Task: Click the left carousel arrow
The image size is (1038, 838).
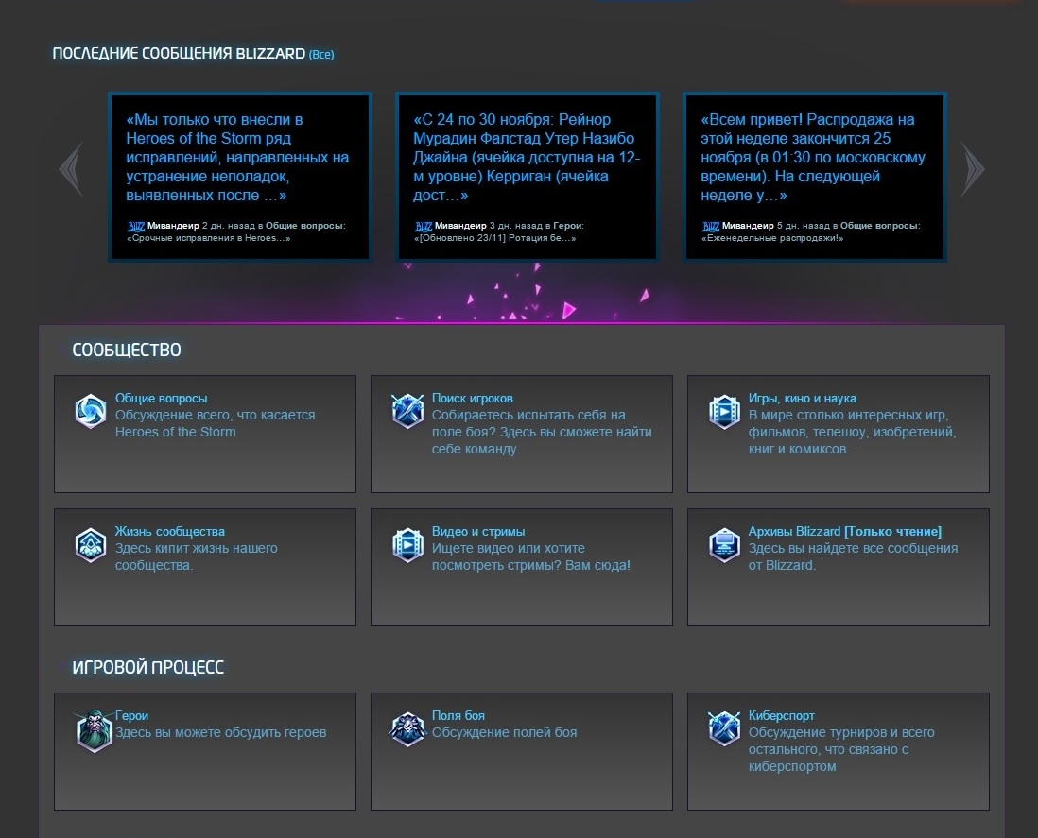Action: click(x=70, y=170)
